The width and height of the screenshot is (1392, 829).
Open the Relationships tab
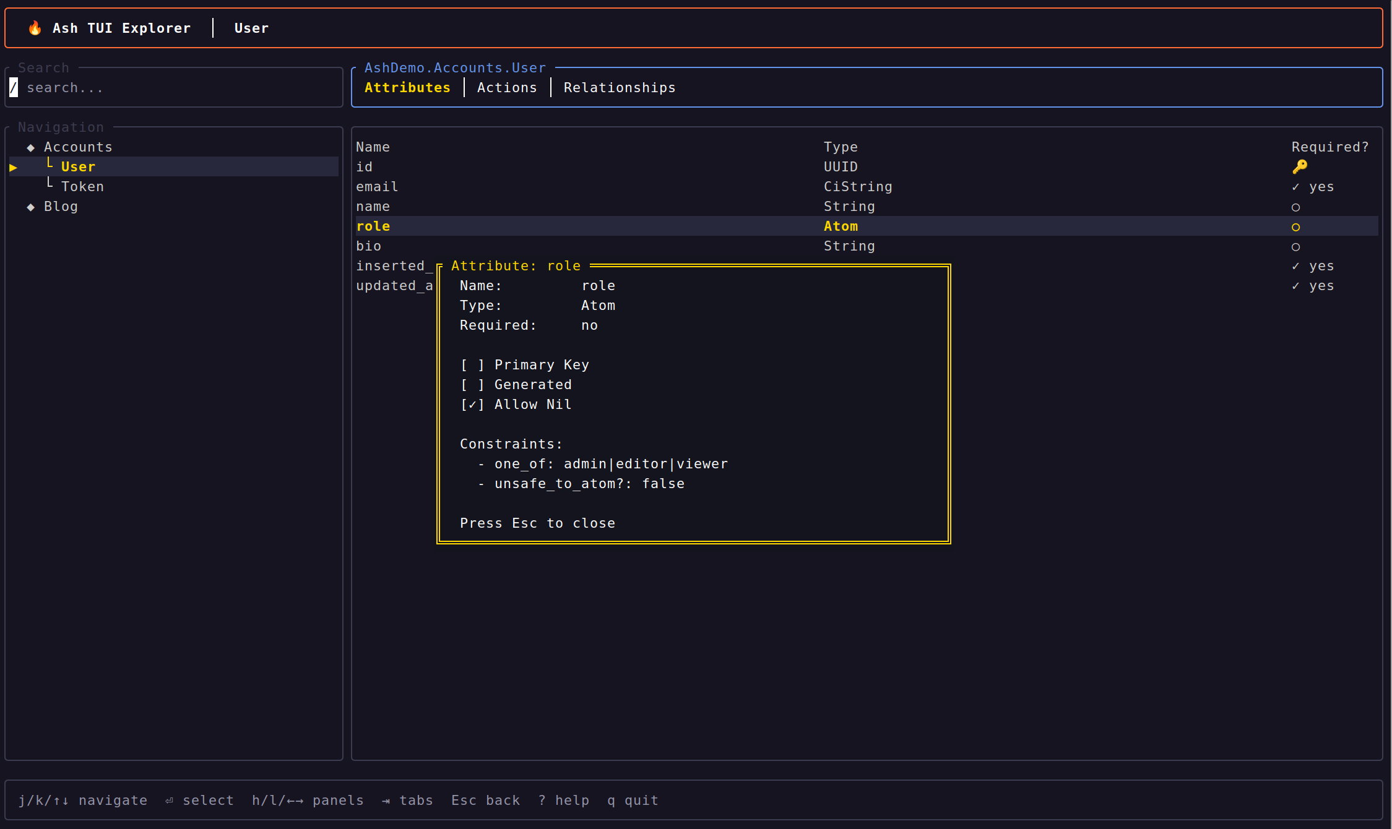click(x=619, y=88)
